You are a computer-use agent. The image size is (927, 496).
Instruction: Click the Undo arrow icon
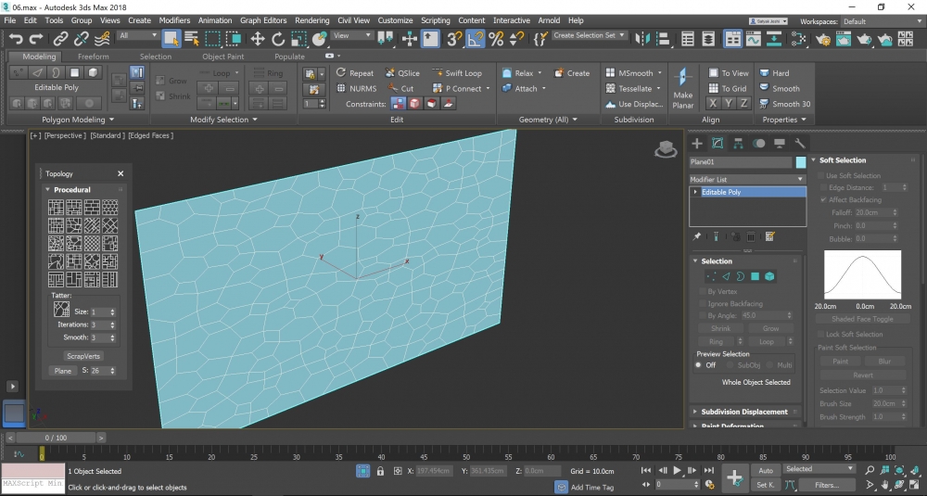(x=16, y=38)
